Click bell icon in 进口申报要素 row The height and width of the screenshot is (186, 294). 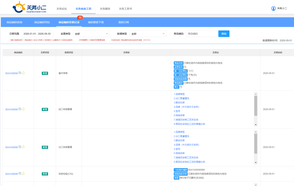click(23, 109)
